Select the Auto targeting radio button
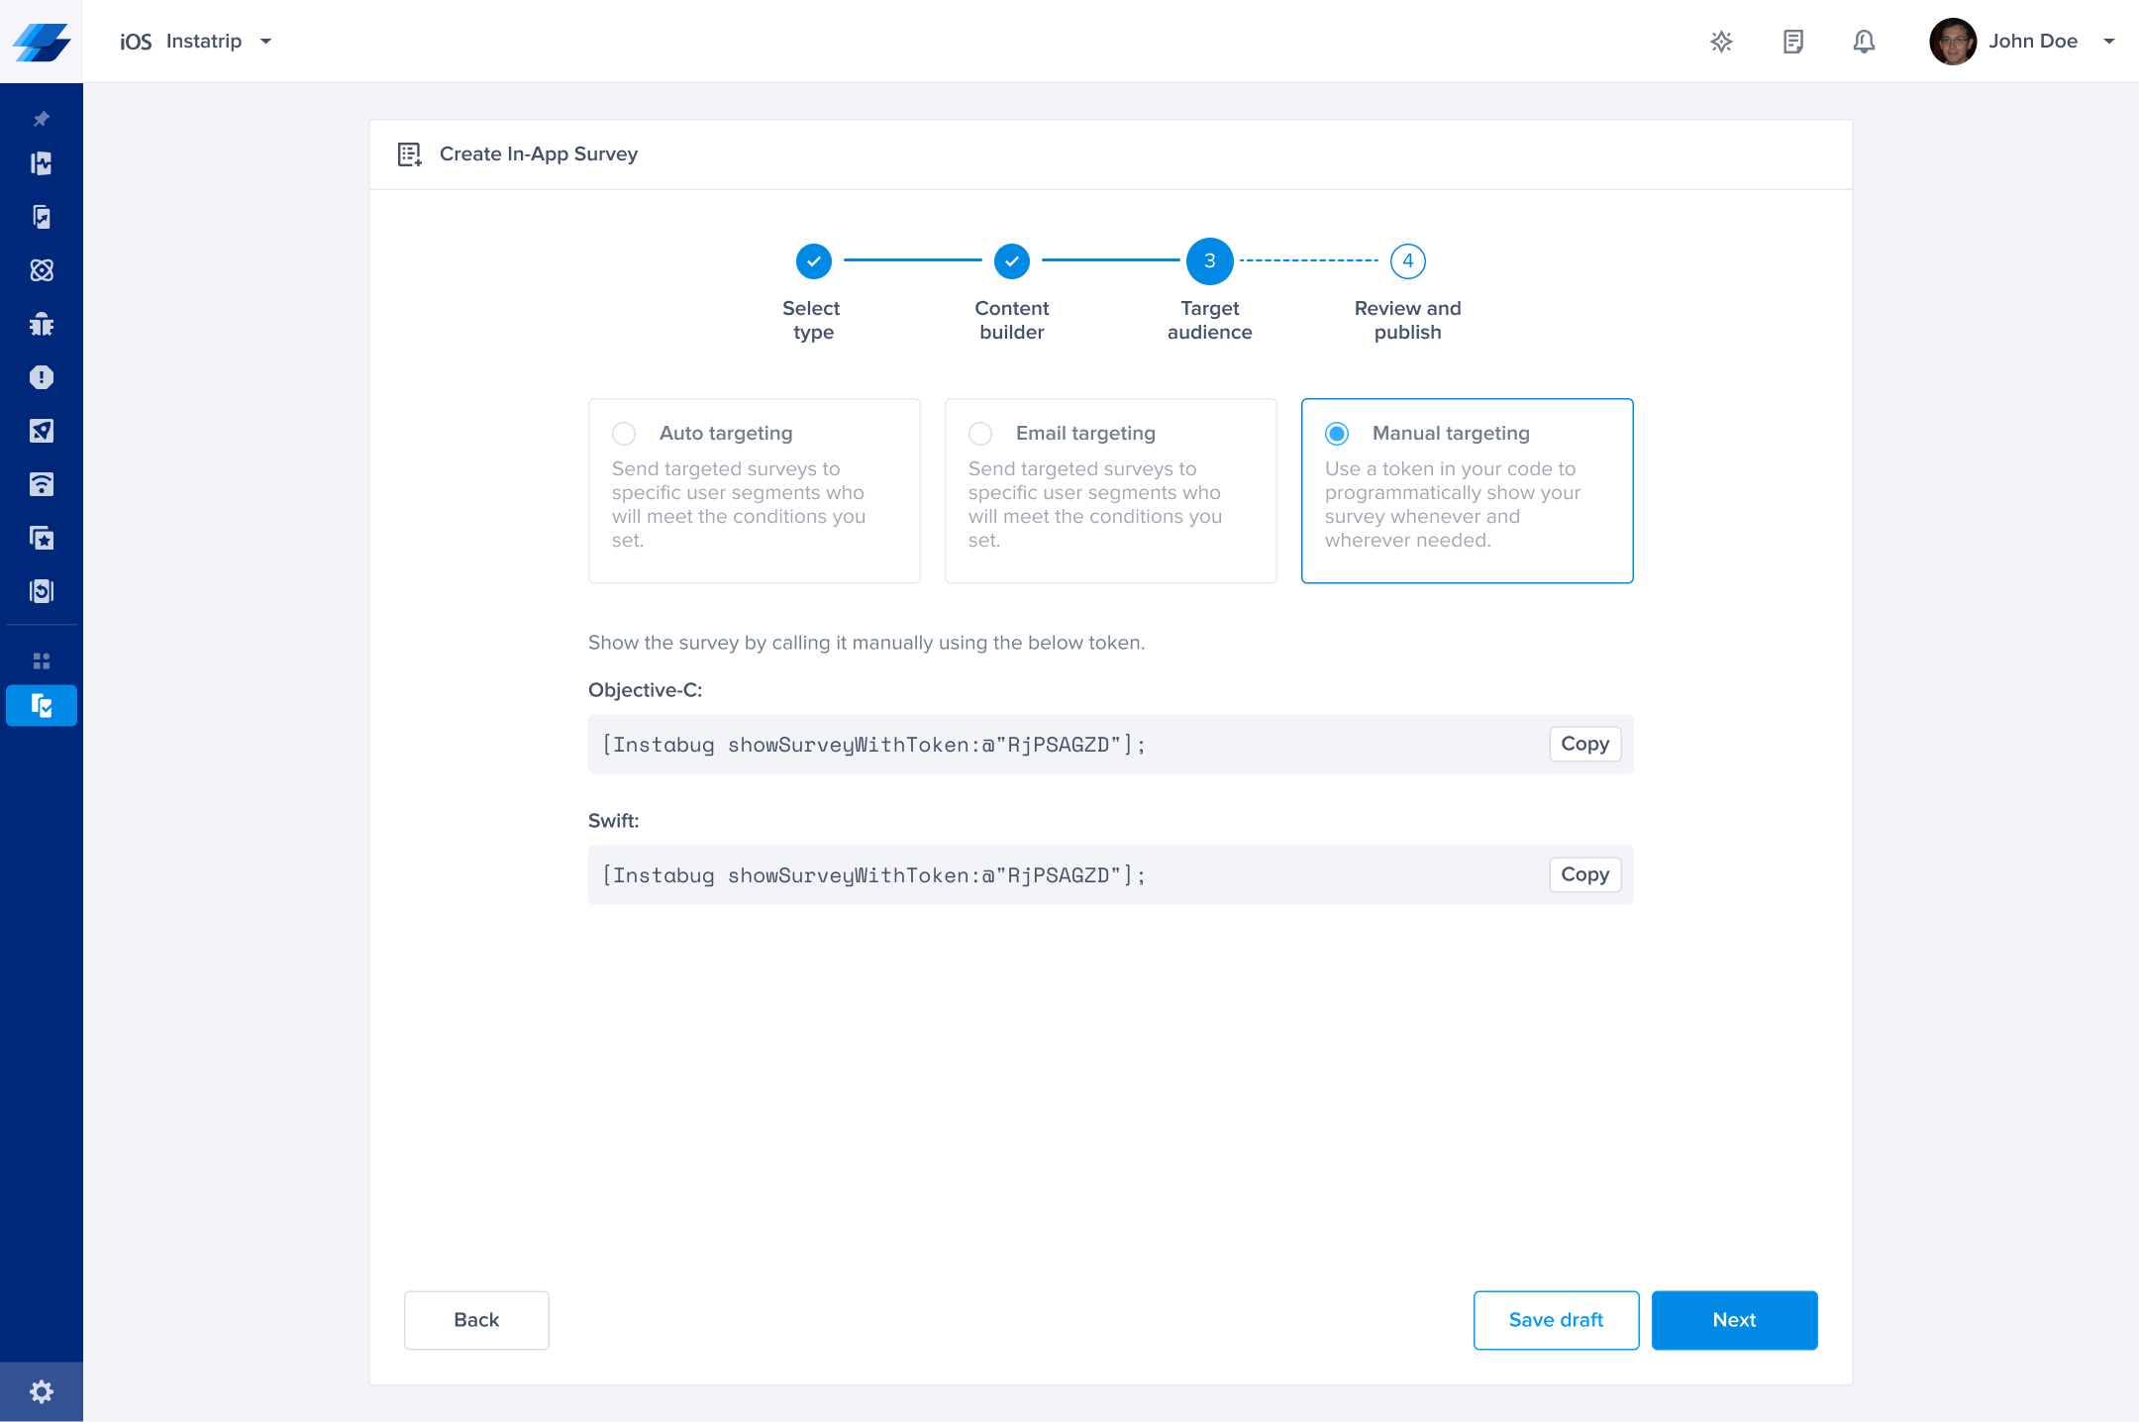This screenshot has width=2139, height=1422. coord(624,434)
